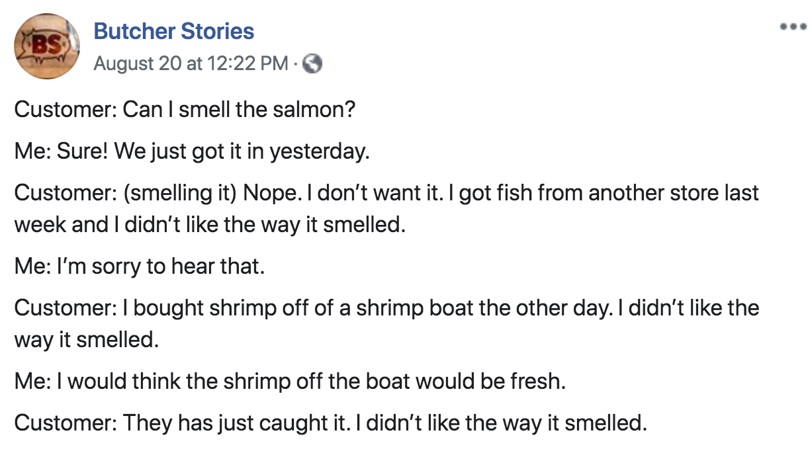The width and height of the screenshot is (812, 453).
Task: Click the word "Nope" in the post
Action: pyautogui.click(x=267, y=194)
